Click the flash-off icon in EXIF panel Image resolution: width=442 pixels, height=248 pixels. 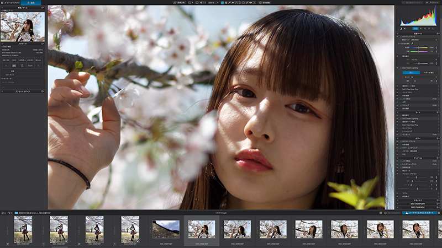point(22,66)
